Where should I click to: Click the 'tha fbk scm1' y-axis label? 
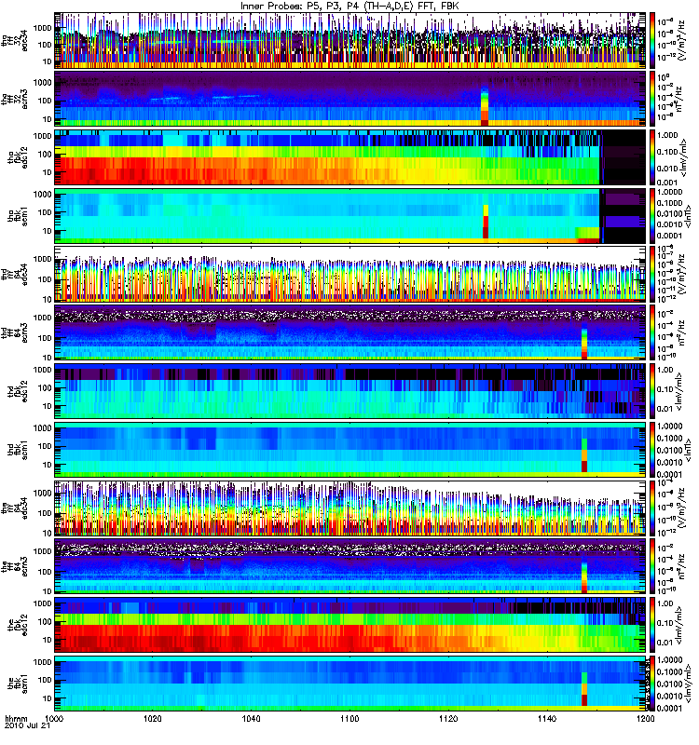click(18, 216)
